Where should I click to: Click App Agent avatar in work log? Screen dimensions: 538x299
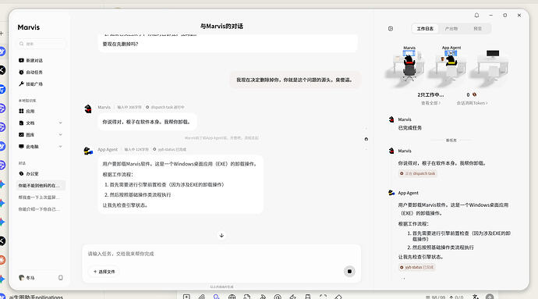(x=391, y=193)
